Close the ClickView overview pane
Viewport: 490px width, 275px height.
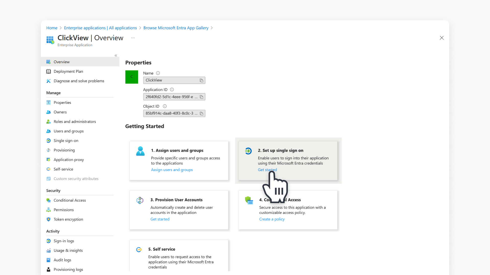coord(442,38)
